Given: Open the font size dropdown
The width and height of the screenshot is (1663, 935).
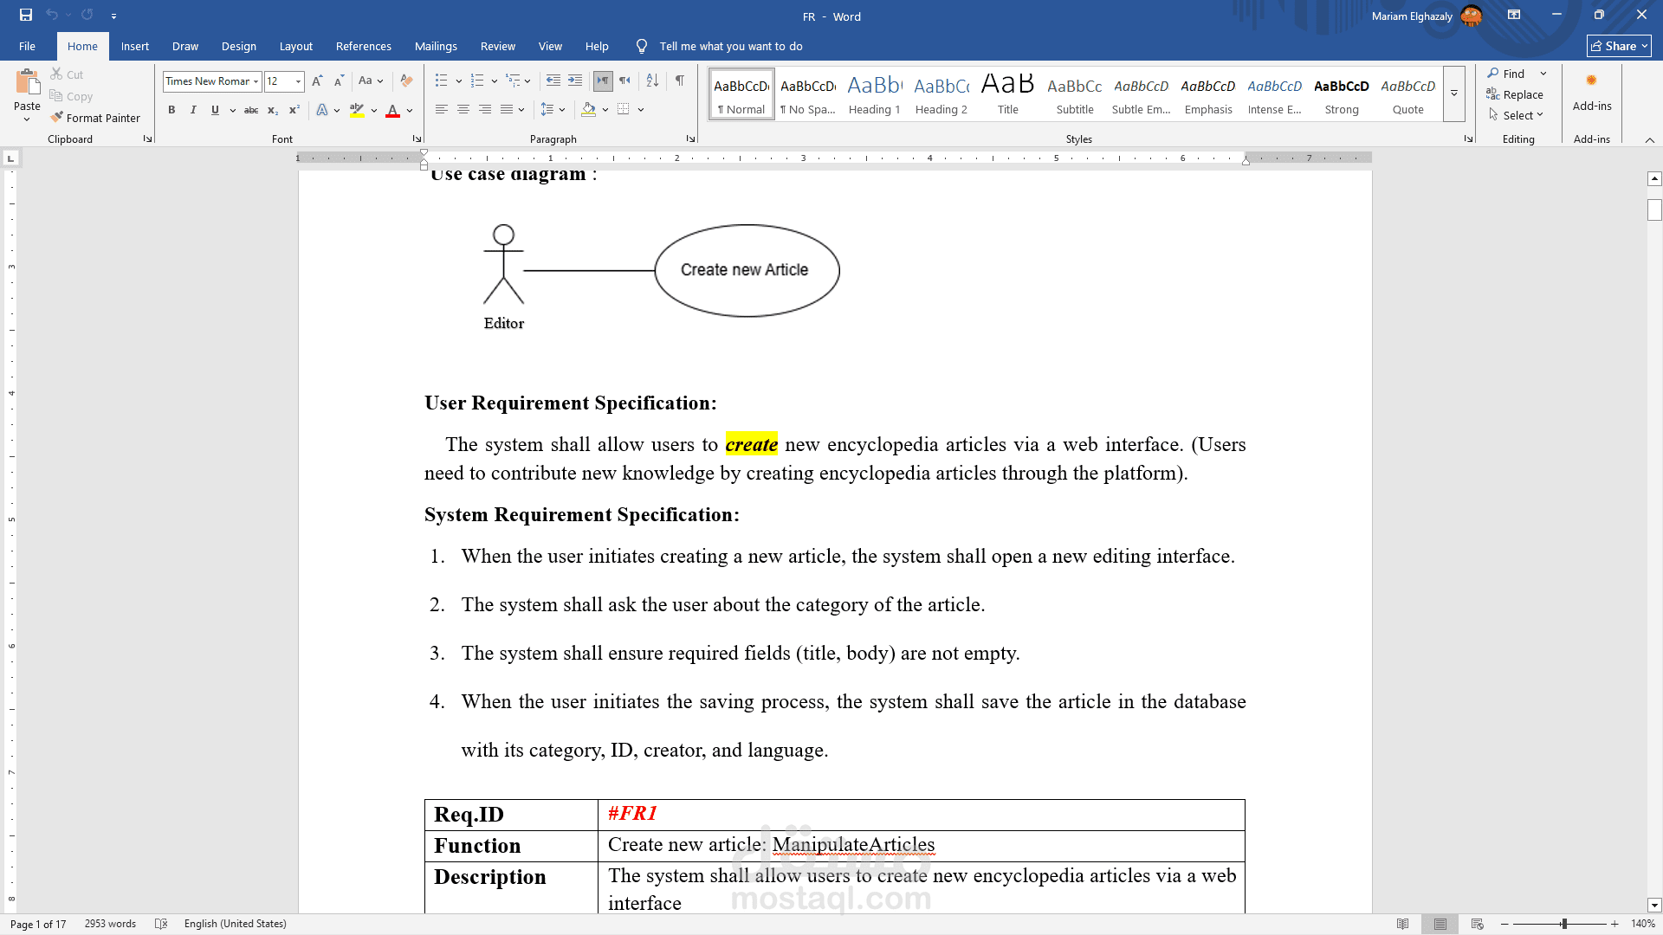Looking at the screenshot, I should (299, 81).
